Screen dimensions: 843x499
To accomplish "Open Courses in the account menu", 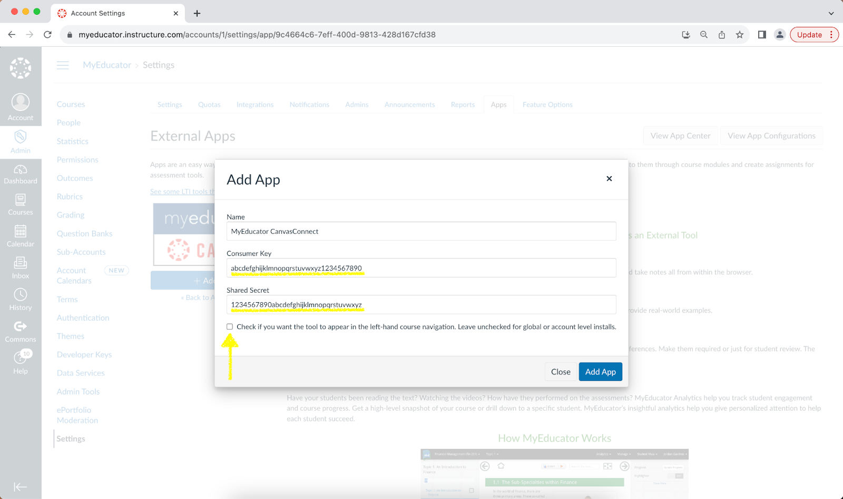I will (71, 104).
